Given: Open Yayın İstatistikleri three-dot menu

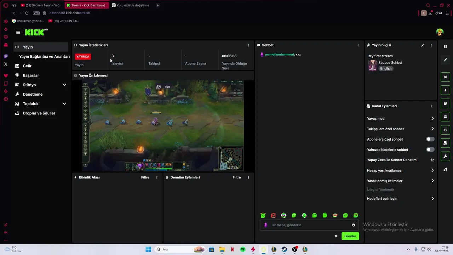Looking at the screenshot, I should (248, 45).
